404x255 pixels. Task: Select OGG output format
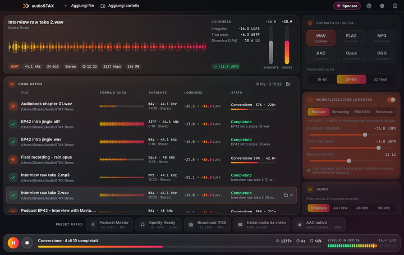point(382,55)
